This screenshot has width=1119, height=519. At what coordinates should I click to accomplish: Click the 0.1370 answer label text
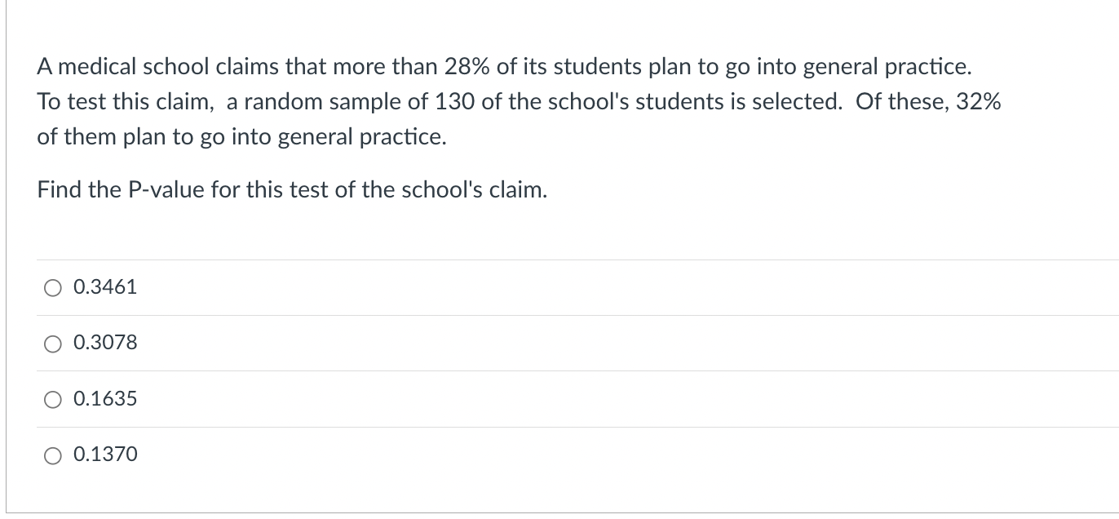(105, 455)
